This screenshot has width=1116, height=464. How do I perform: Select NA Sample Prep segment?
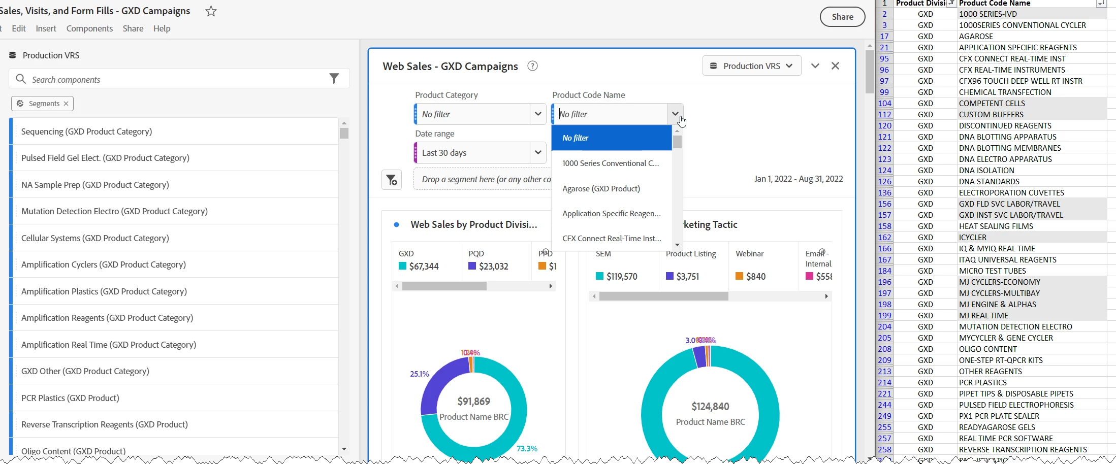click(174, 185)
